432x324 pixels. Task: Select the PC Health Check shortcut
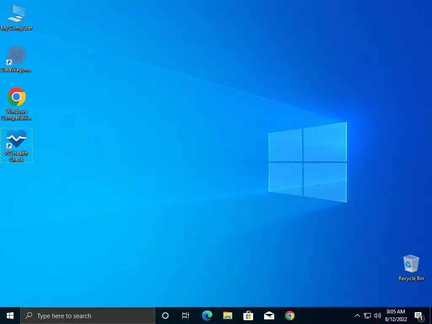[16, 145]
